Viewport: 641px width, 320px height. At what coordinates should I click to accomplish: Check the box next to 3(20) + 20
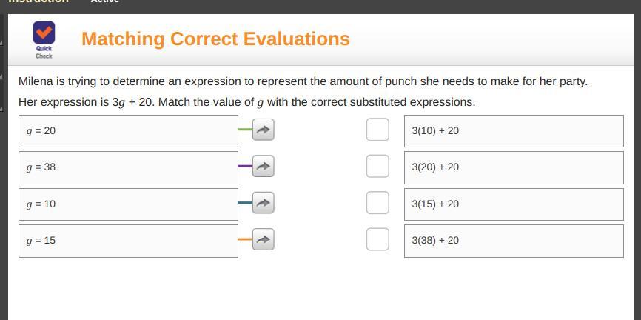pos(377,166)
